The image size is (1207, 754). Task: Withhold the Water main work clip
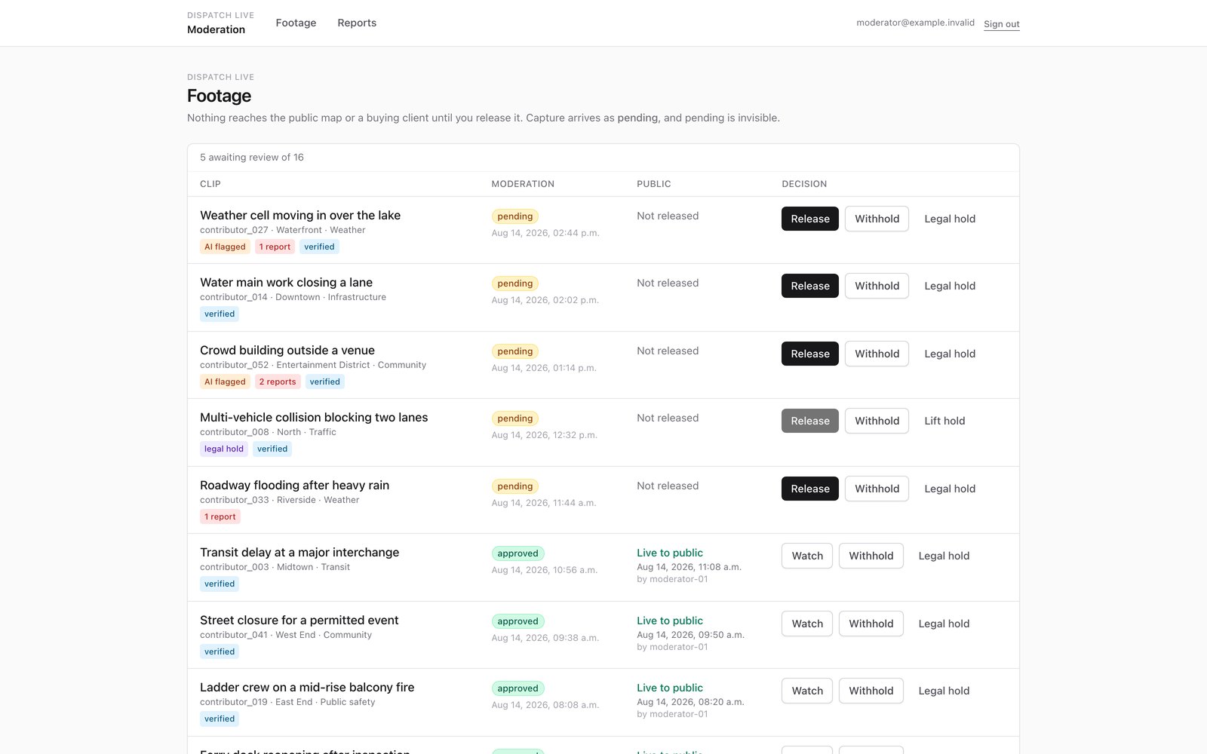coord(877,286)
